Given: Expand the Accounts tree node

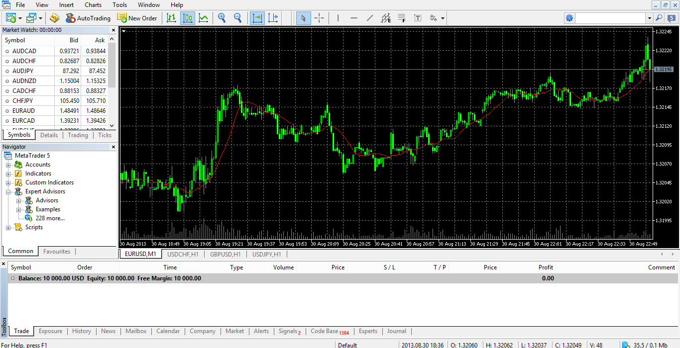Looking at the screenshot, I should point(8,165).
